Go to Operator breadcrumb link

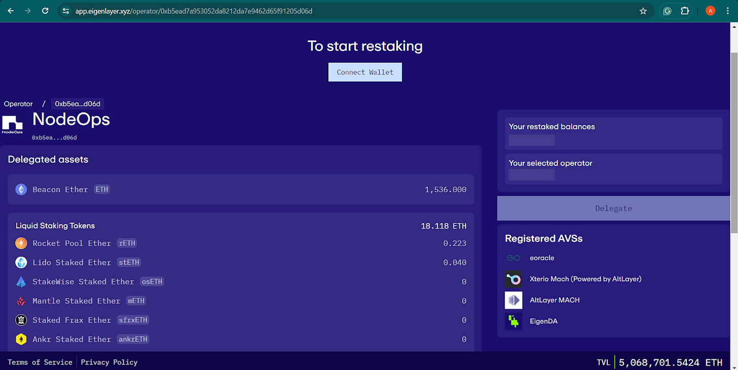(18, 104)
